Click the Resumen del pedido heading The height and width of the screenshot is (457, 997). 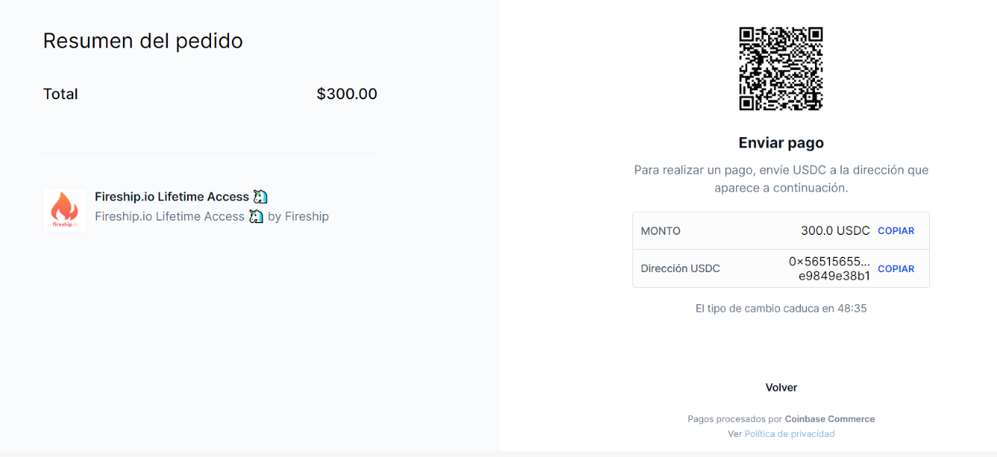[142, 40]
